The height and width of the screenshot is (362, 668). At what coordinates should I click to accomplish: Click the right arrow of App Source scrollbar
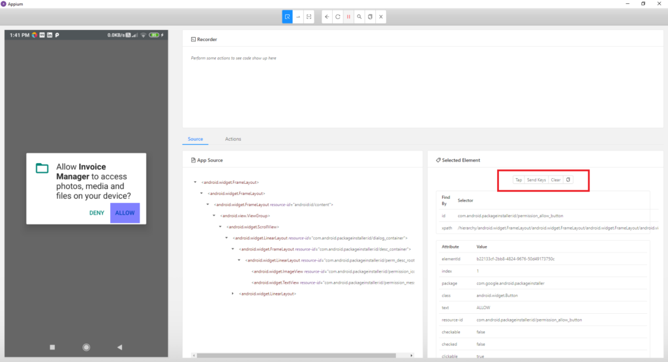(411, 355)
